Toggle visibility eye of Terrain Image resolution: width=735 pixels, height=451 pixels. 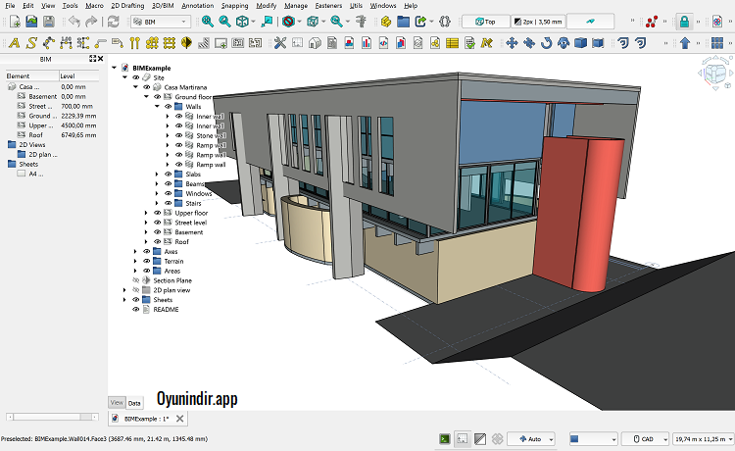point(147,261)
